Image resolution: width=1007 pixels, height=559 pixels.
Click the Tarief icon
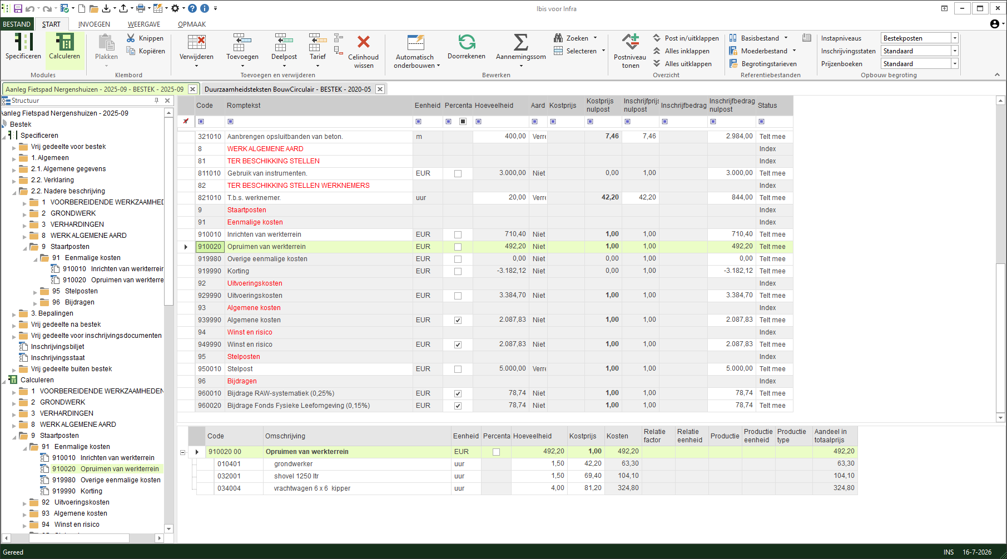(x=318, y=42)
